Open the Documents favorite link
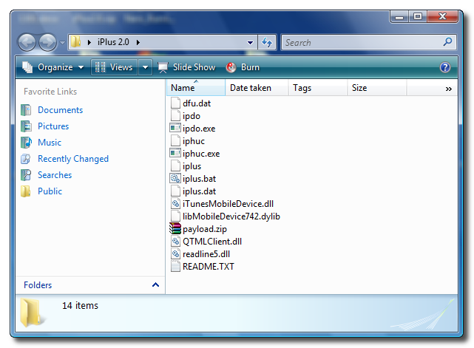Viewport: 474px width, 348px height. click(60, 110)
